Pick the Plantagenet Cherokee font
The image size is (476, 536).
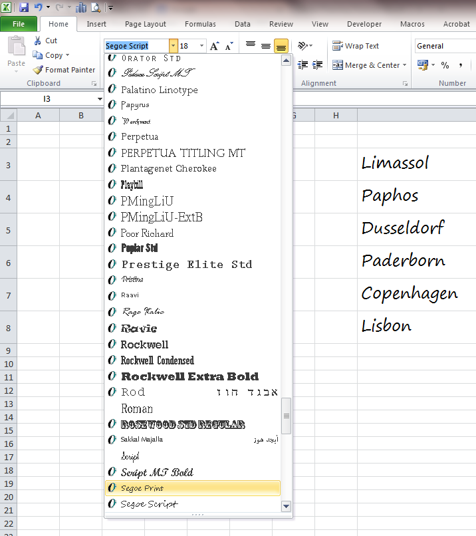tap(193, 168)
